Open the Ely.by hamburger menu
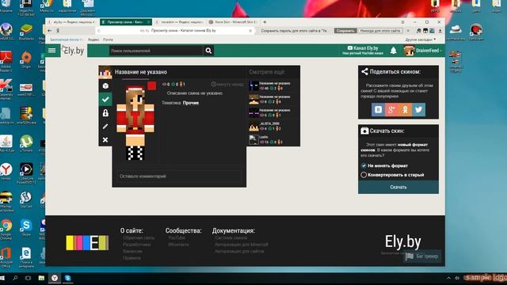Screen dimensions: 507x285 (51, 51)
